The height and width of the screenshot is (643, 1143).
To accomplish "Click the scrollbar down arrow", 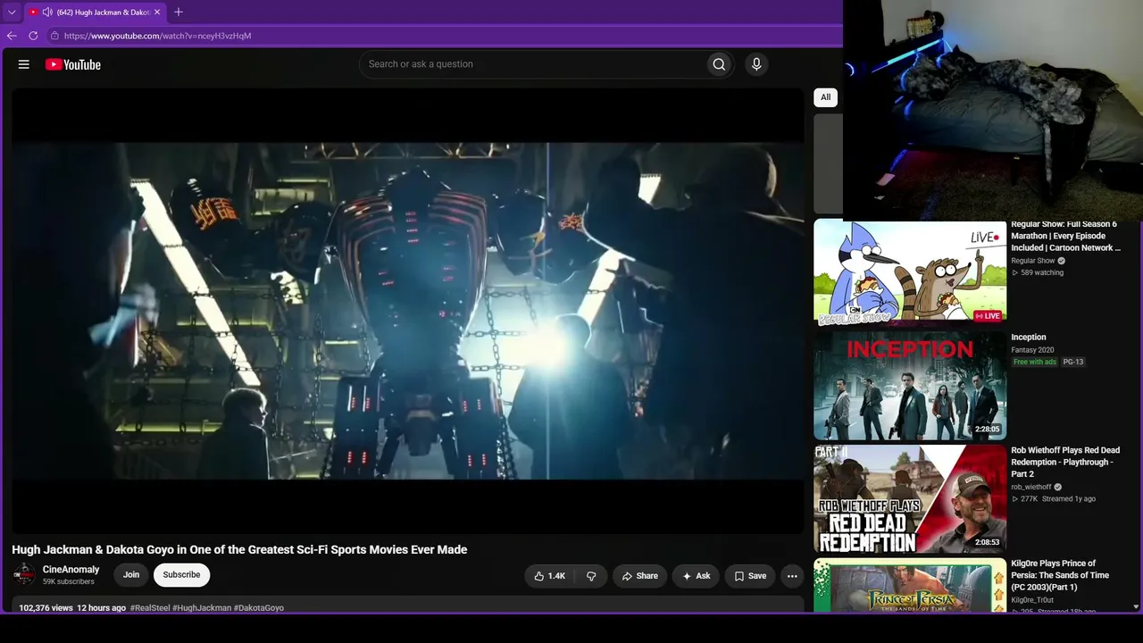I will click(x=1136, y=606).
